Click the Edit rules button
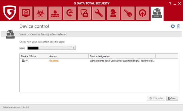183x111 pixels. click(156, 98)
